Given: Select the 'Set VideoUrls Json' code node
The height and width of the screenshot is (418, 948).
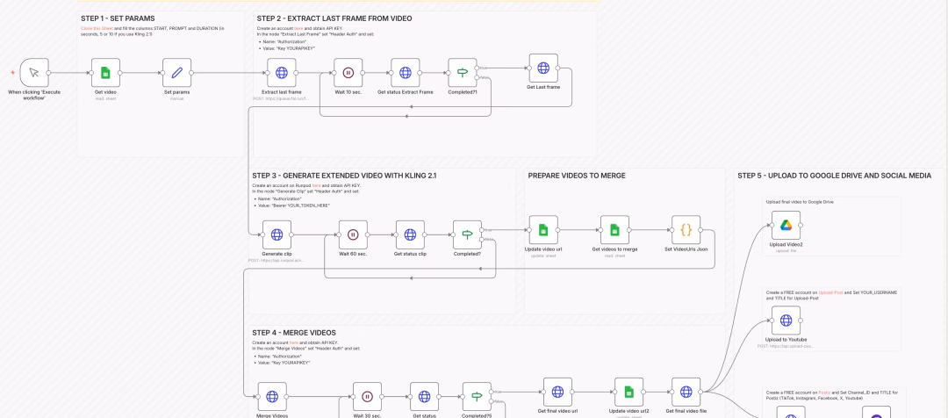Looking at the screenshot, I should click(686, 230).
